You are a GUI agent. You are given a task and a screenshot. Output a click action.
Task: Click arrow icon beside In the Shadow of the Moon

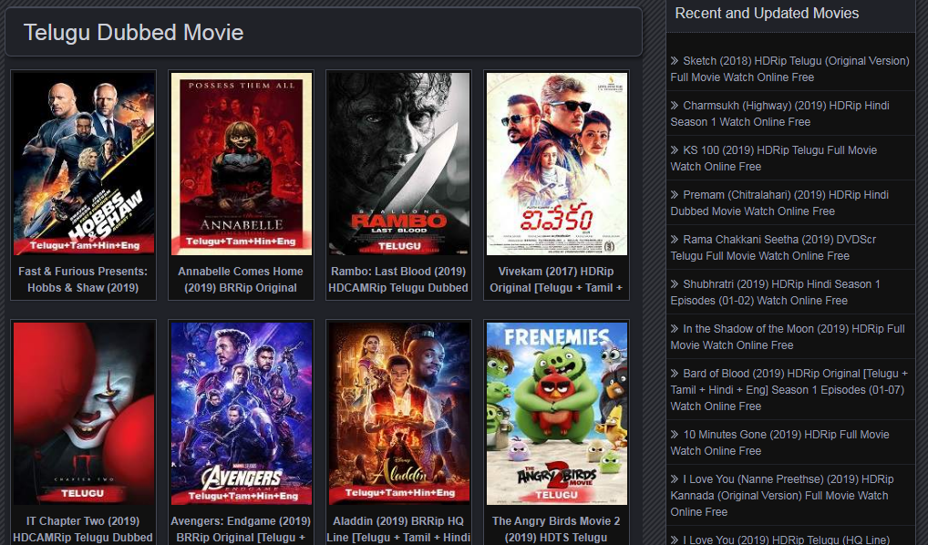pos(675,328)
